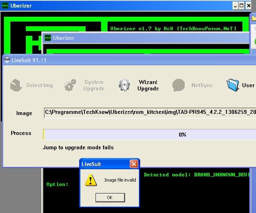The height and width of the screenshot is (213, 256).
Task: Click the front Uberizer window HCH icon
Action: pos(48,38)
